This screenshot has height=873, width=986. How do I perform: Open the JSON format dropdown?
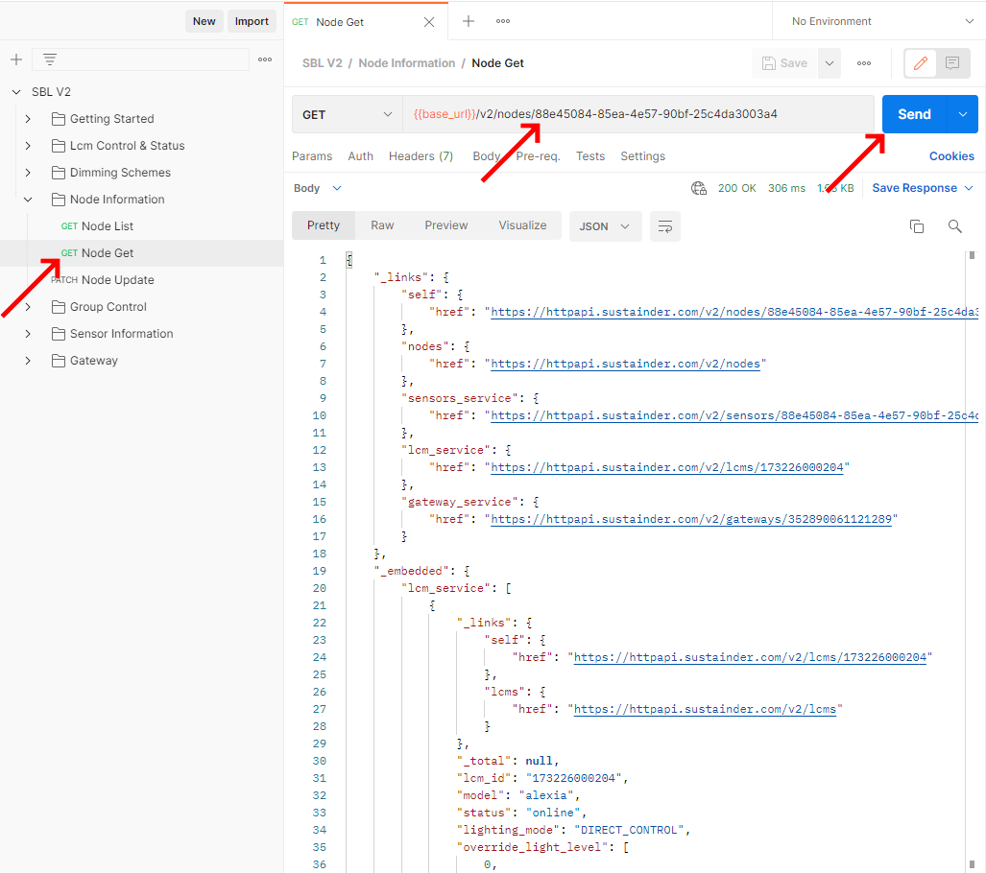tap(605, 225)
